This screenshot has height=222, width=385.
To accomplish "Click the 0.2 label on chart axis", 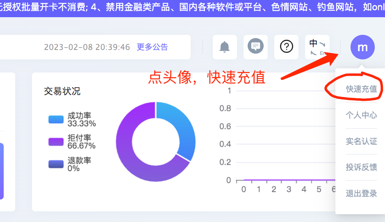I will (x=225, y=162).
